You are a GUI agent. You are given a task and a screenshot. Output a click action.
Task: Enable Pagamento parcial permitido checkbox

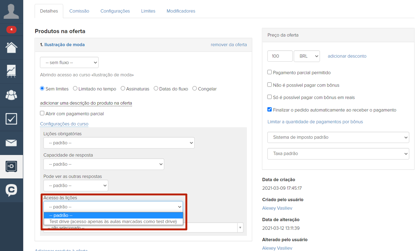tap(270, 73)
